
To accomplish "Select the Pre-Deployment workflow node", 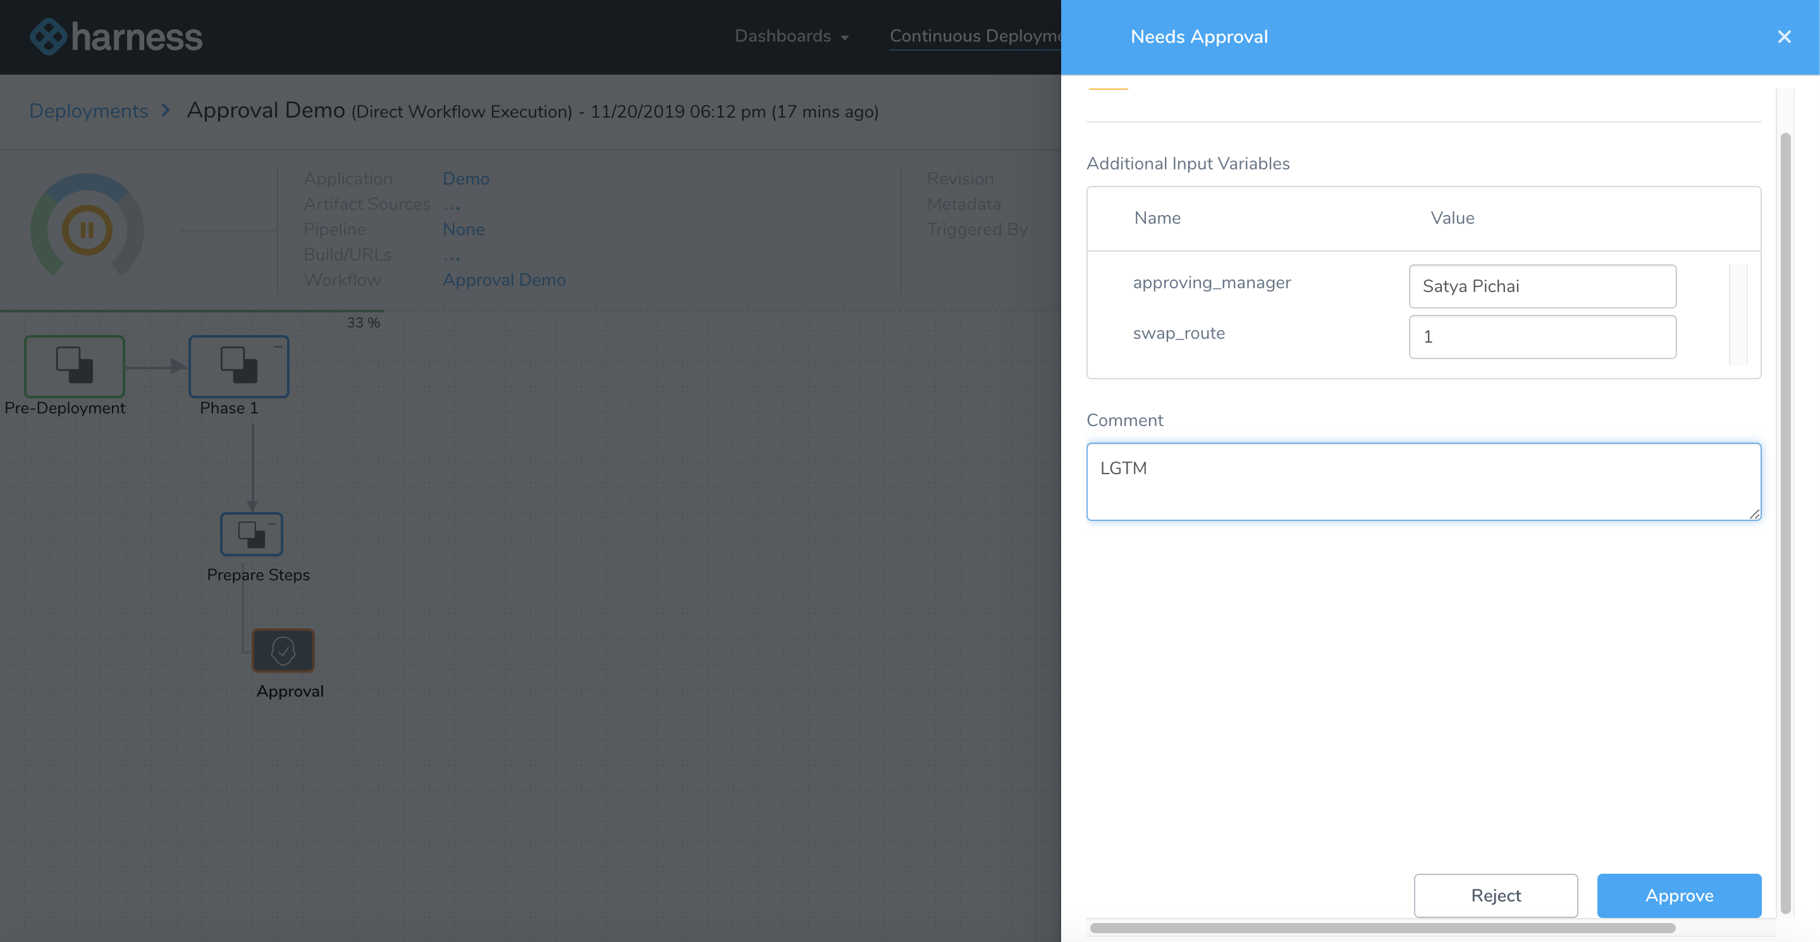I will click(75, 367).
